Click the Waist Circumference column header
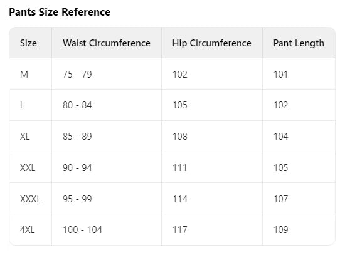This screenshot has width=345, height=255. [x=107, y=43]
